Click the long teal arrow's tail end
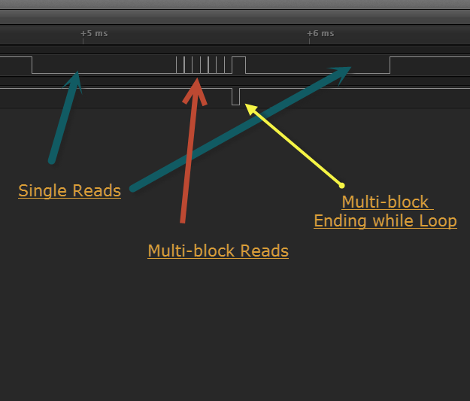This screenshot has width=470, height=401. point(132,188)
